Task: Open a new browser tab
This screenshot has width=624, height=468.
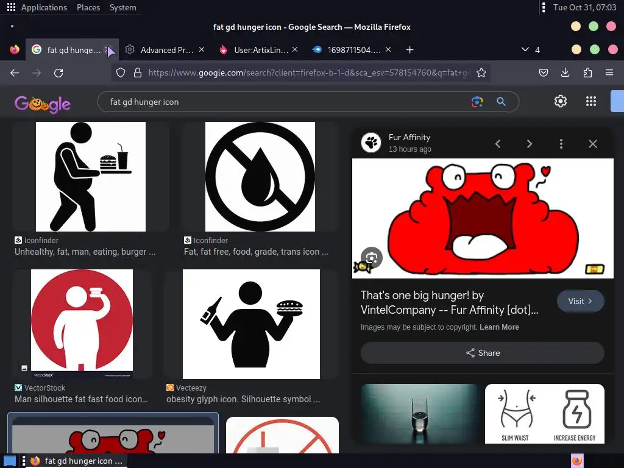Action: 409,50
